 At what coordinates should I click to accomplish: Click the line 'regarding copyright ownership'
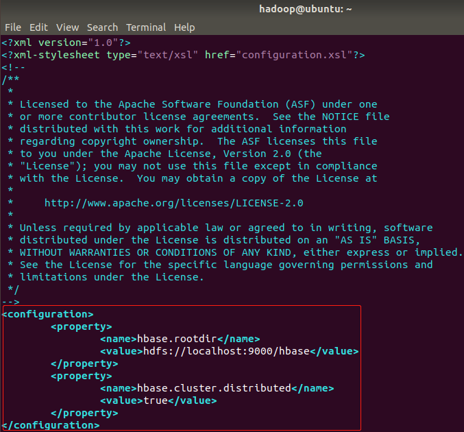(193, 141)
